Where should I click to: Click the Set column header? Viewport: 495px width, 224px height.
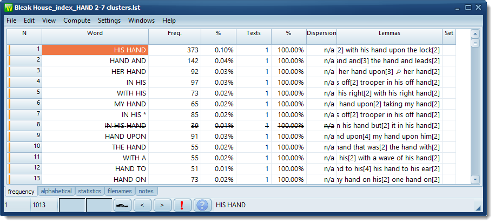pos(449,37)
